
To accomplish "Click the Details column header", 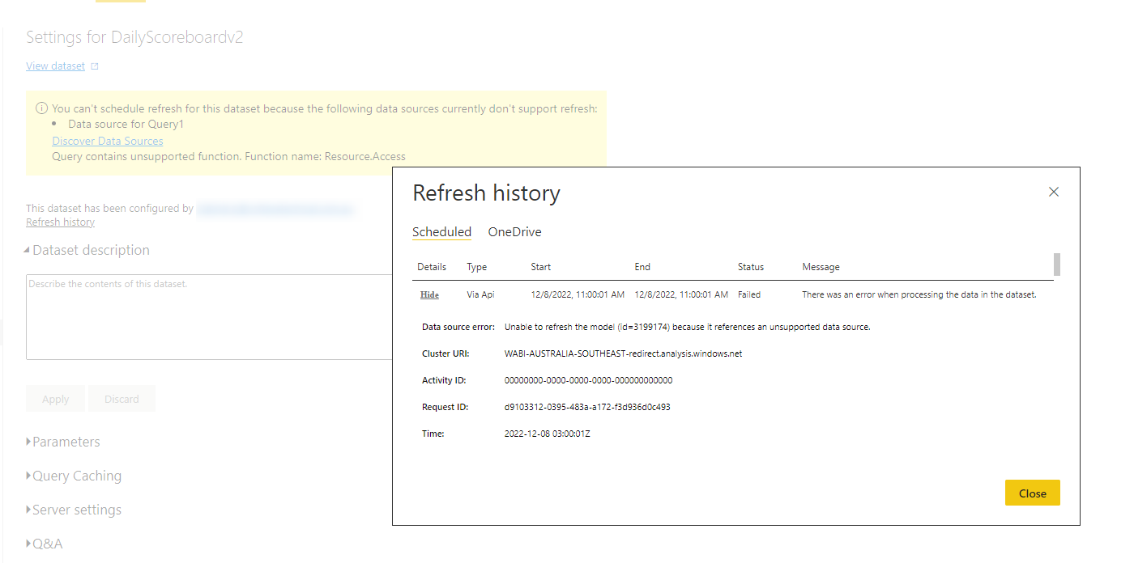I will (x=432, y=267).
